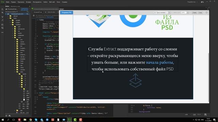This screenshot has width=218, height=122.
Task: Open the Справка menu
Action: point(64,2)
